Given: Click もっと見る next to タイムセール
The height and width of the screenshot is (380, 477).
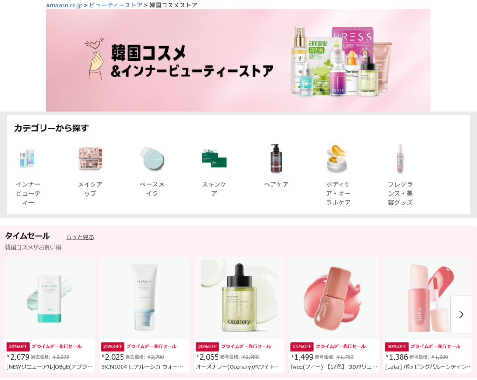Looking at the screenshot, I should pos(80,237).
